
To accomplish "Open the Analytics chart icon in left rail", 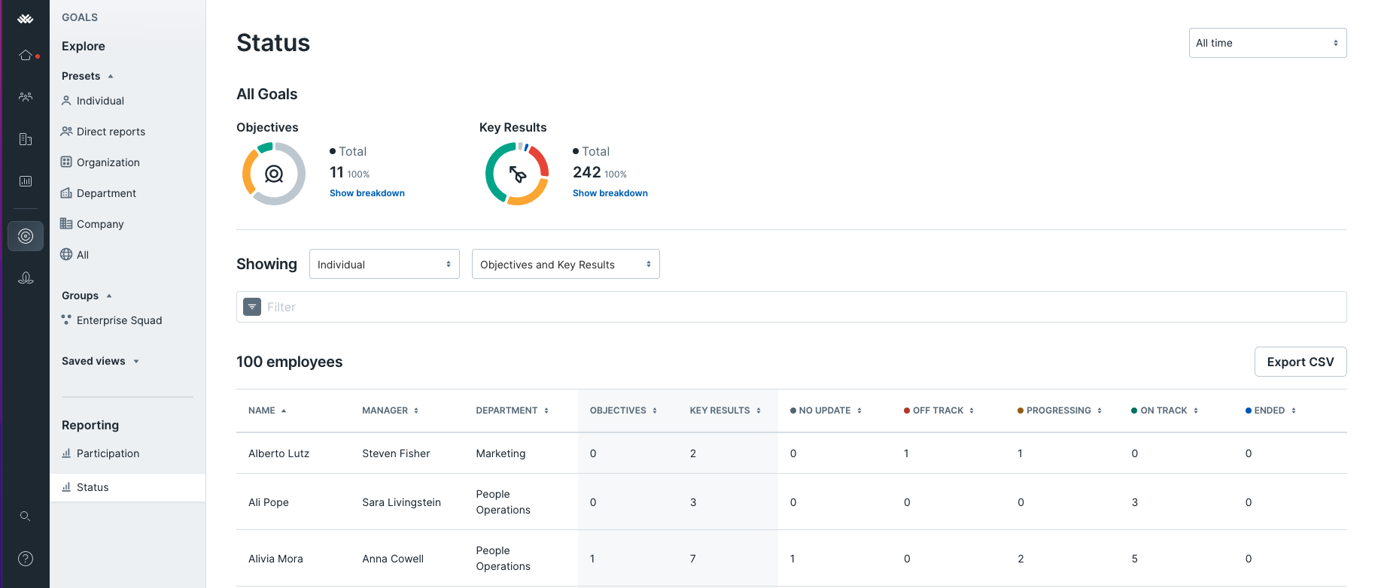I will pyautogui.click(x=26, y=181).
